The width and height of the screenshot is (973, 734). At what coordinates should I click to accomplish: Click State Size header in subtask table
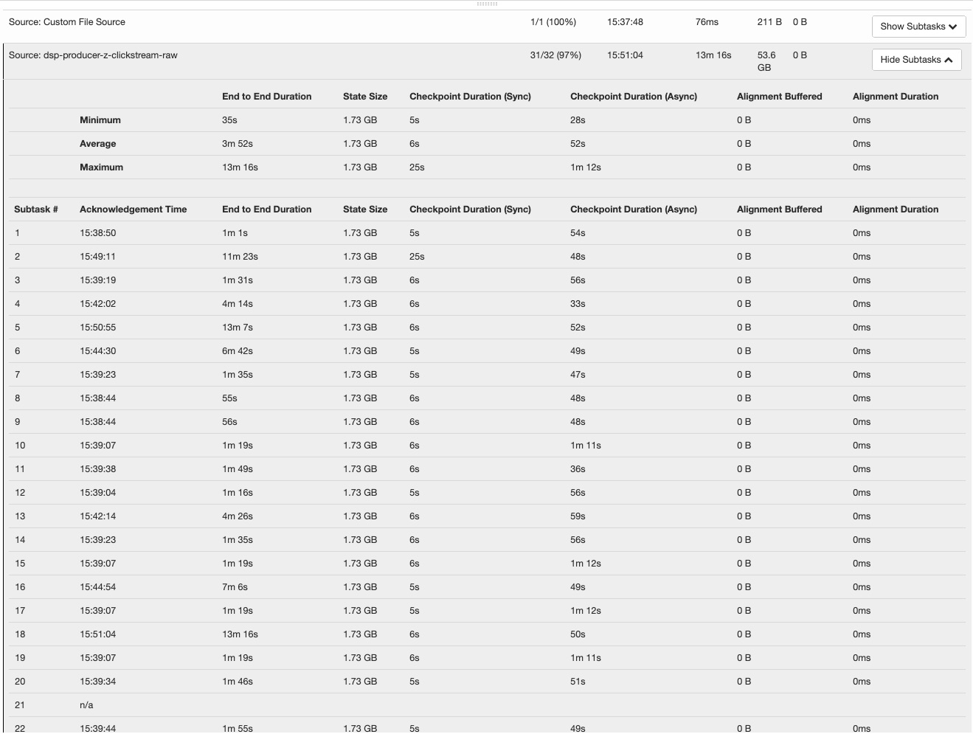pos(364,210)
